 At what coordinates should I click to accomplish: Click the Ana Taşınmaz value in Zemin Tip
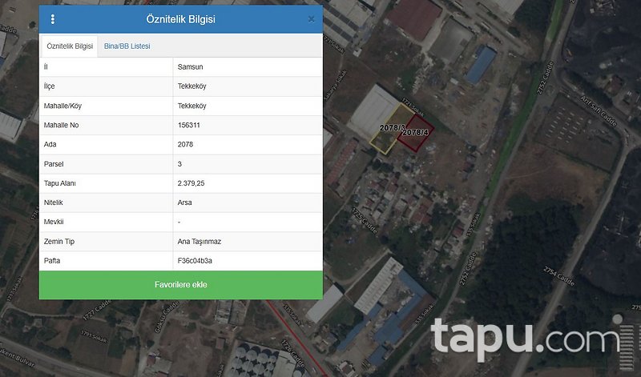200,241
